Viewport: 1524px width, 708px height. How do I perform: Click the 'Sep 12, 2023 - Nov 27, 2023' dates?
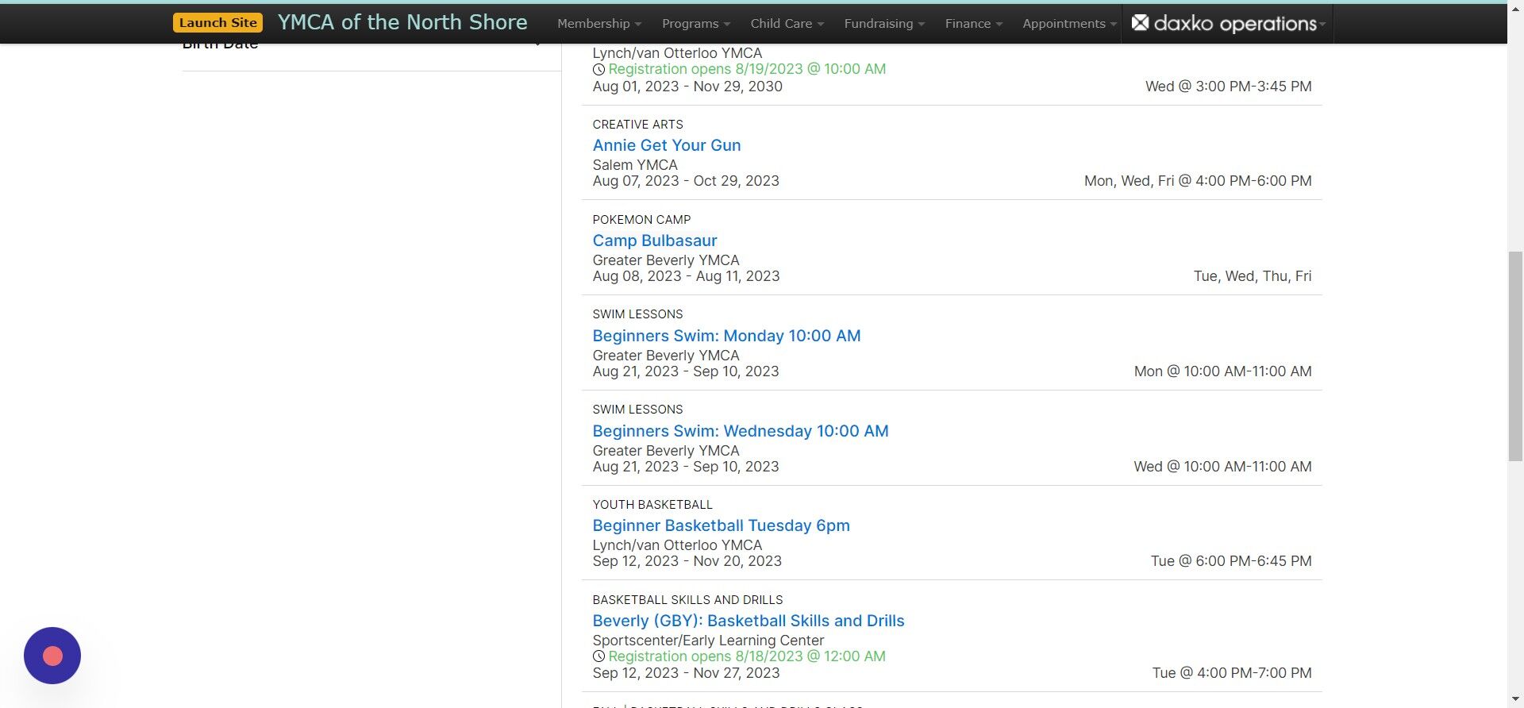tap(686, 673)
